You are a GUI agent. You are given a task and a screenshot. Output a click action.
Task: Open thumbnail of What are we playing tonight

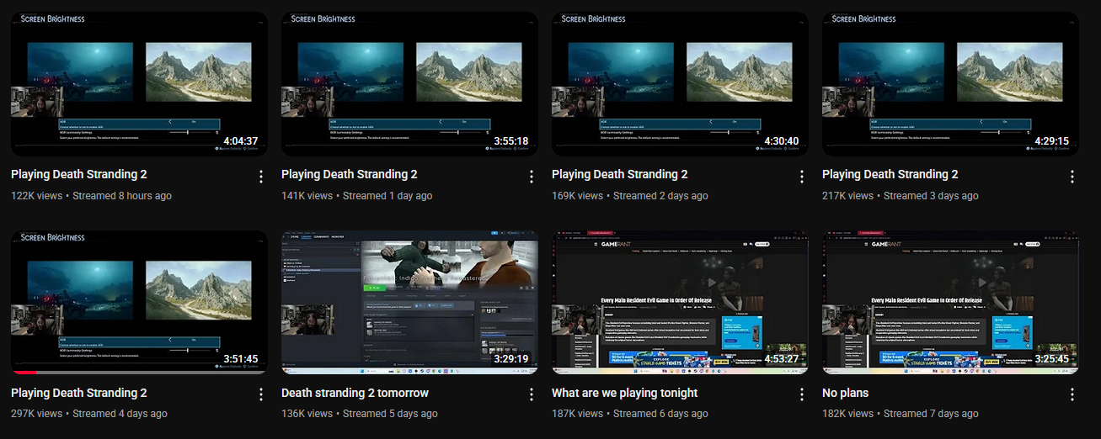point(680,302)
